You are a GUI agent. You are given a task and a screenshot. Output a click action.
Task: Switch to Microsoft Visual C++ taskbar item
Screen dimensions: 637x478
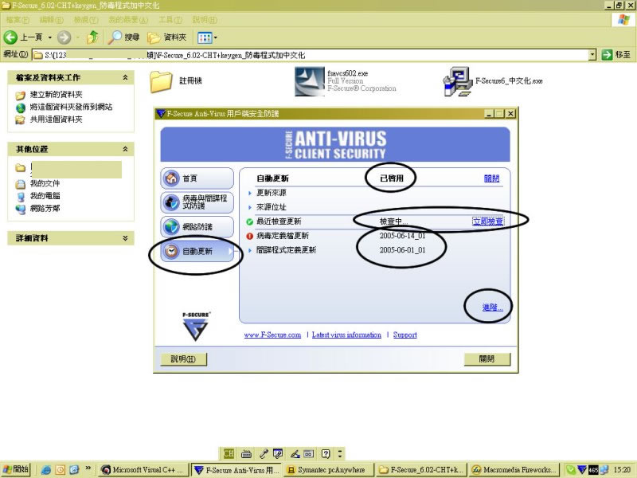(x=144, y=470)
